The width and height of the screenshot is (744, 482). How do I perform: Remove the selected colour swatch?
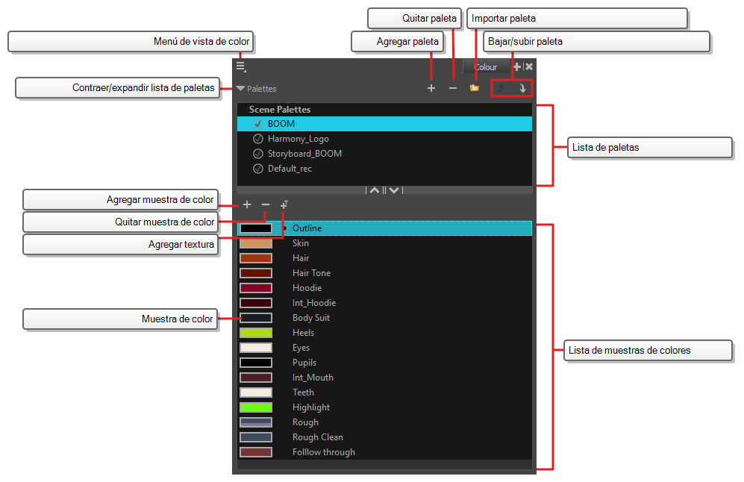click(266, 204)
